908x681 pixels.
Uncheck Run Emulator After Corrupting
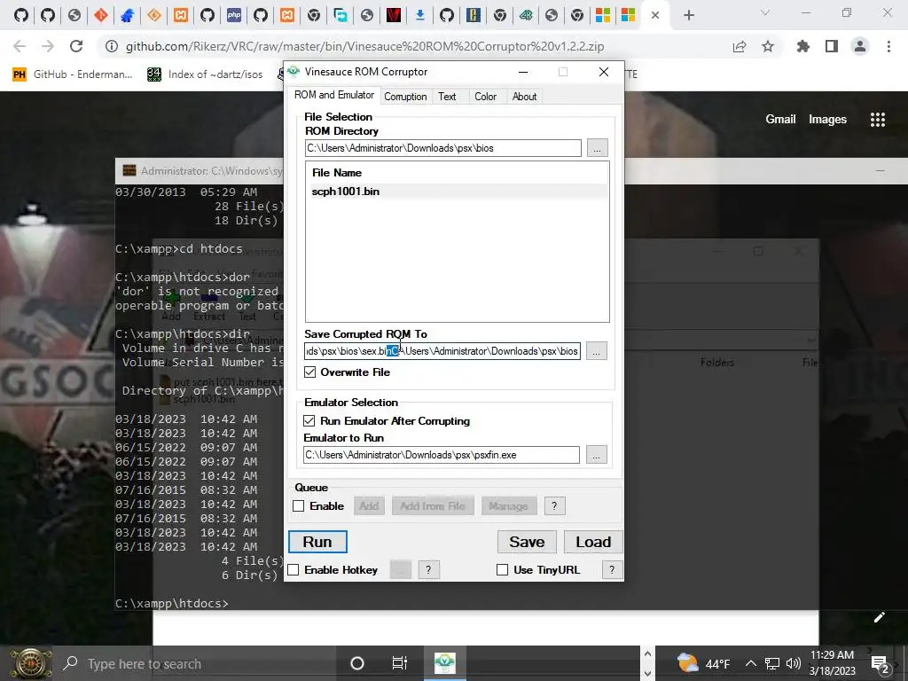coord(309,420)
